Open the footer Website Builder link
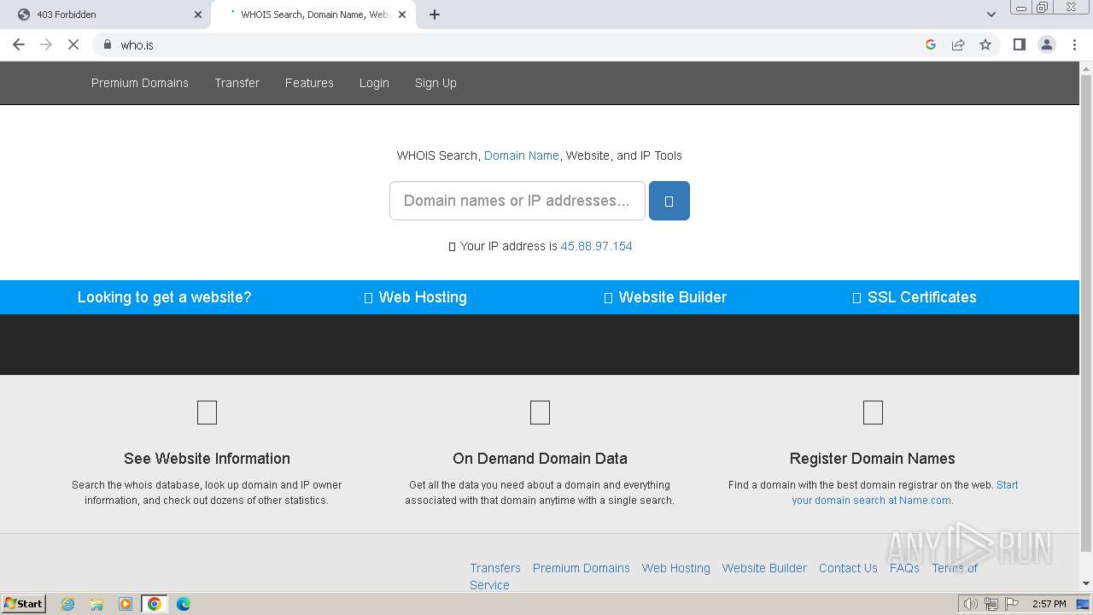Image resolution: width=1093 pixels, height=615 pixels. coord(764,568)
